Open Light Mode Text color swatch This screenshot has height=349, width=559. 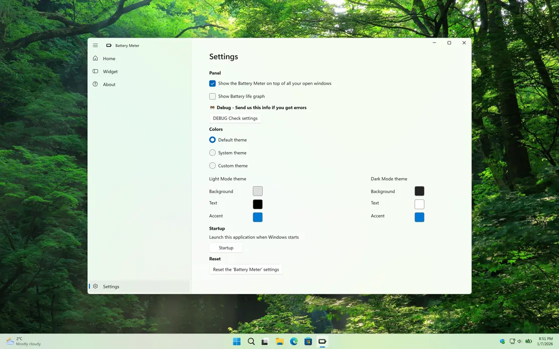258,204
